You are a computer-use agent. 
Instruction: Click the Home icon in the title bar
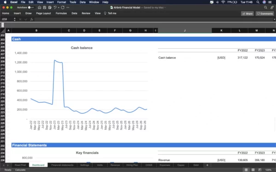pyautogui.click(x=40, y=7)
